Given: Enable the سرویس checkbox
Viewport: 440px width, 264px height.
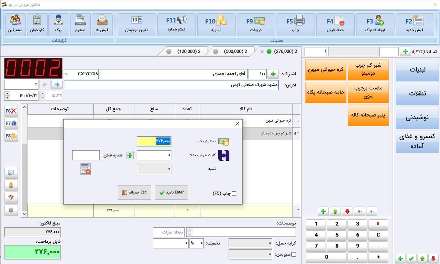Looking at the screenshot, I should tap(294, 255).
